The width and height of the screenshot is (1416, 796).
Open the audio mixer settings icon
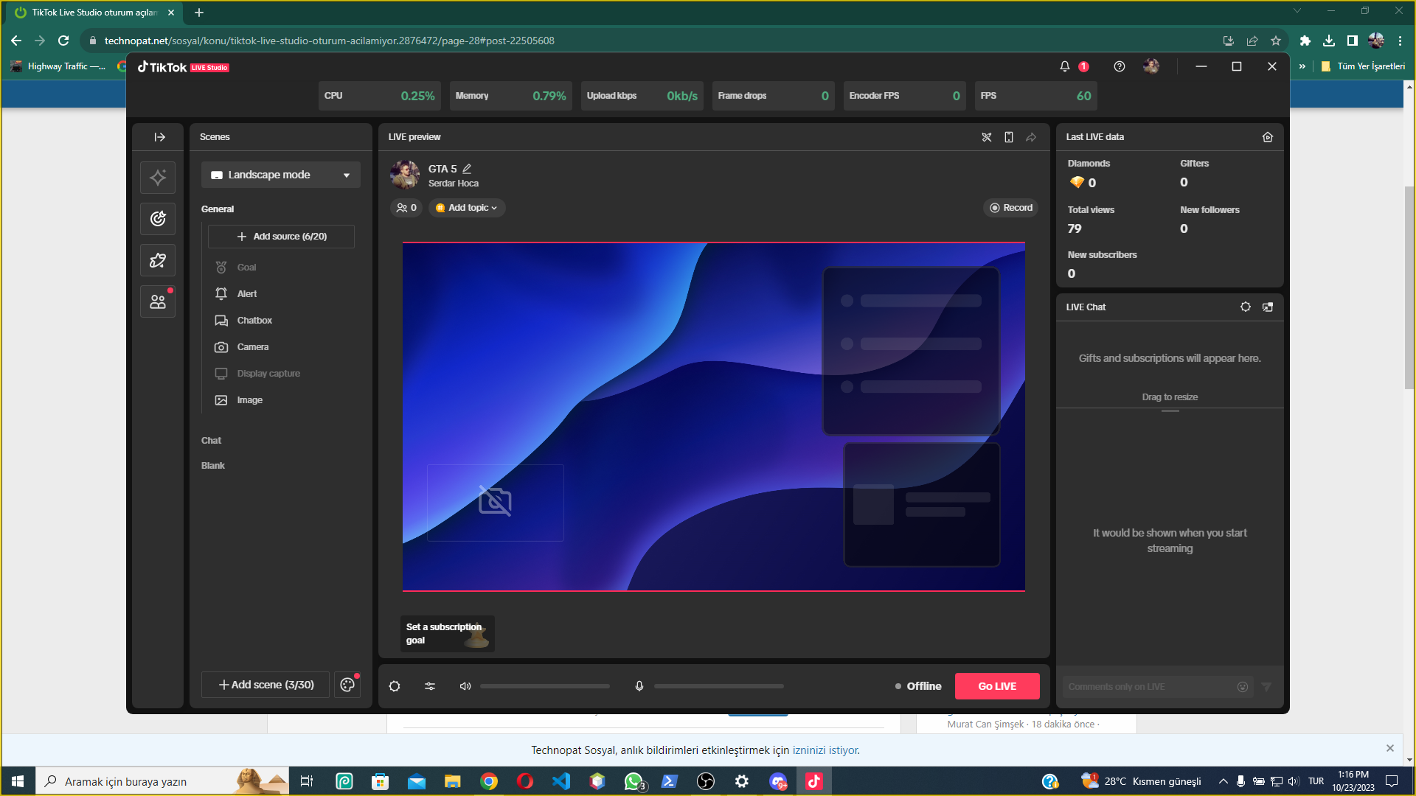[x=430, y=686]
